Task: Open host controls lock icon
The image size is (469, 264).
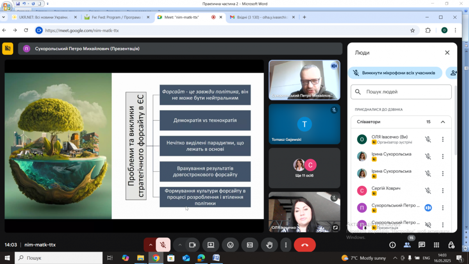Action: tap(451, 245)
